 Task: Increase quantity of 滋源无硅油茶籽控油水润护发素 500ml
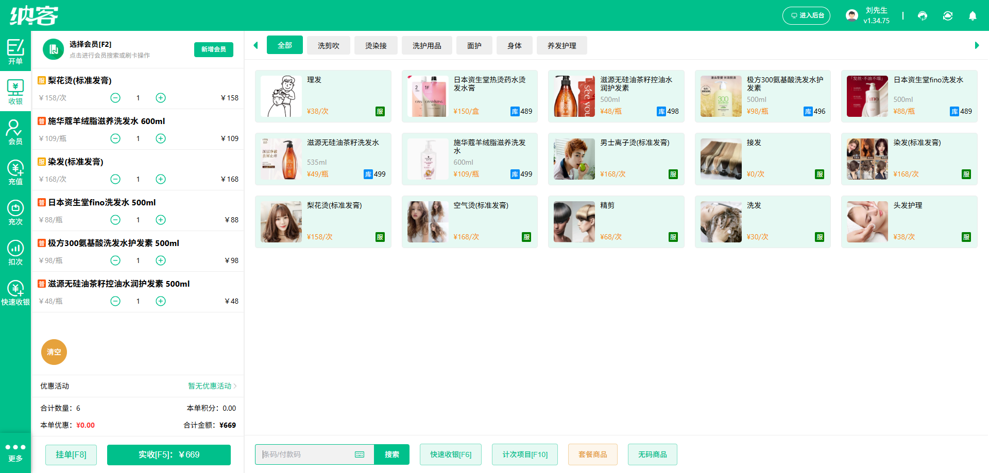[161, 301]
